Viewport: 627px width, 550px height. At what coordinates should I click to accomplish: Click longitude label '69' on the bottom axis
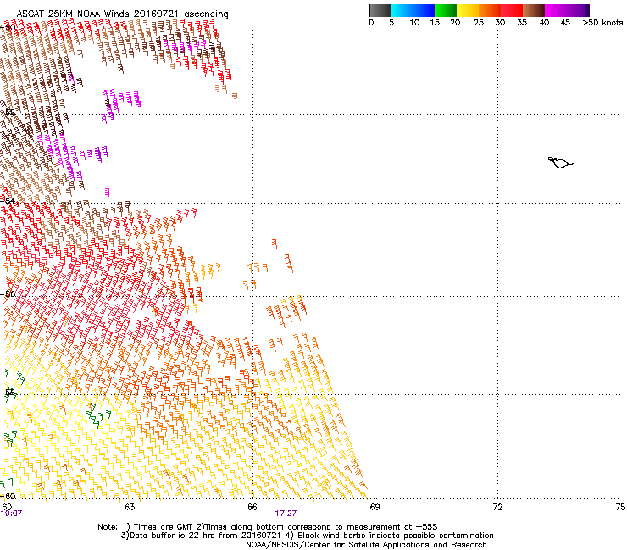375,507
